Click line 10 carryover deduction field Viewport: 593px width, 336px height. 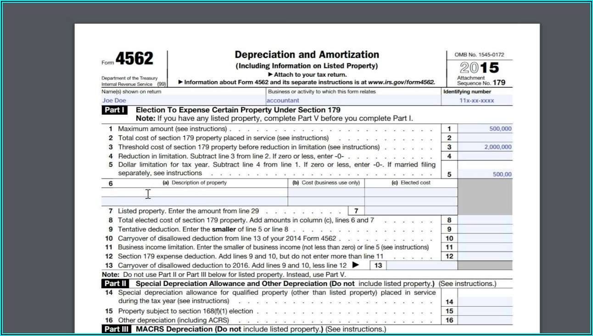click(485, 238)
